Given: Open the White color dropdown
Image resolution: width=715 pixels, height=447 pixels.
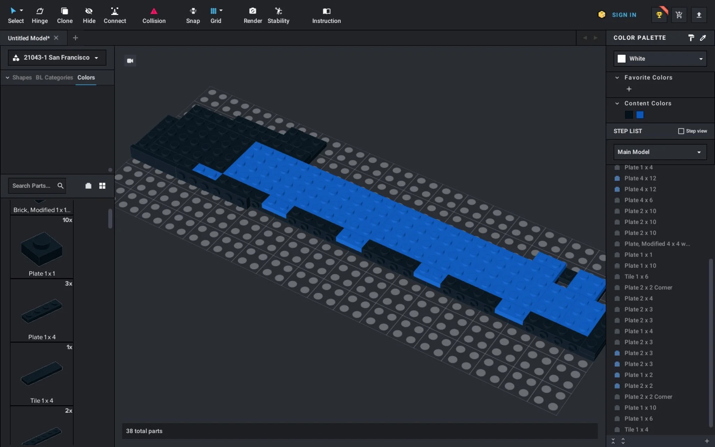Looking at the screenshot, I should click(660, 59).
